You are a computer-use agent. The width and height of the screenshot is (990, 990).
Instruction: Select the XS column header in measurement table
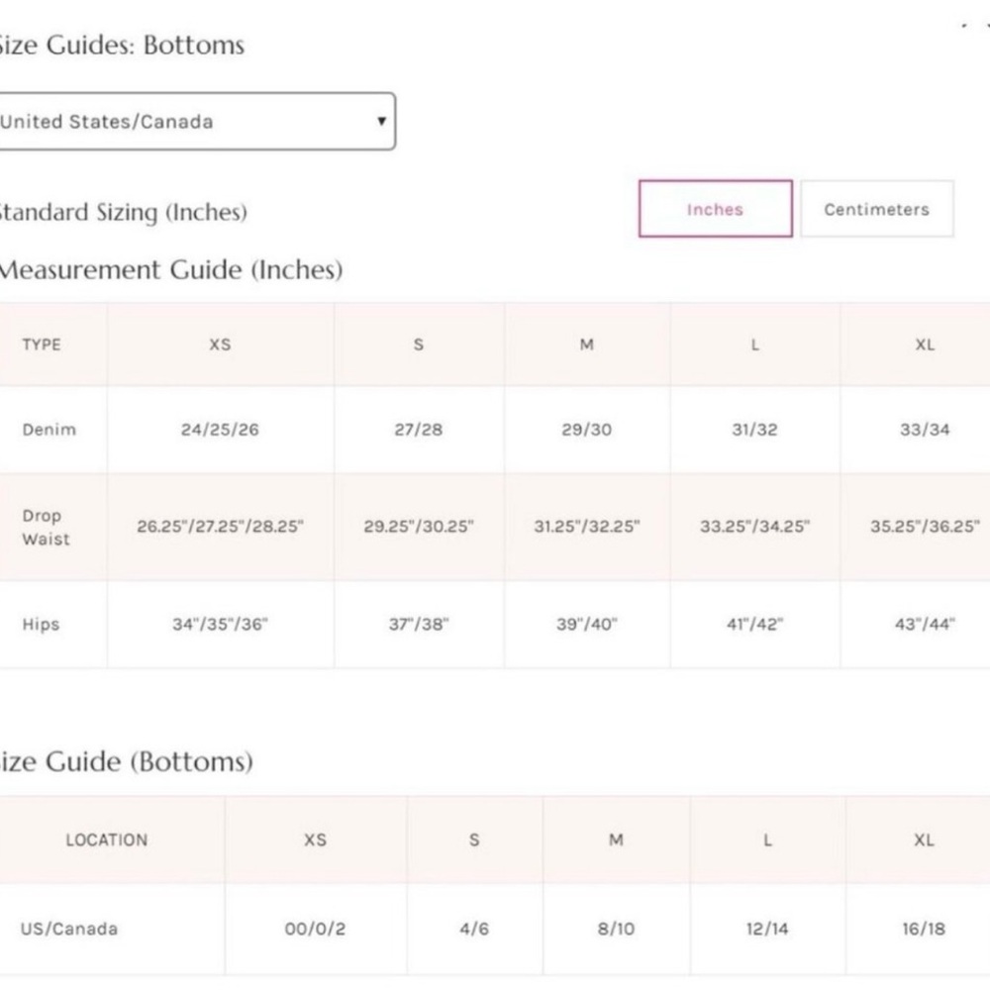221,345
